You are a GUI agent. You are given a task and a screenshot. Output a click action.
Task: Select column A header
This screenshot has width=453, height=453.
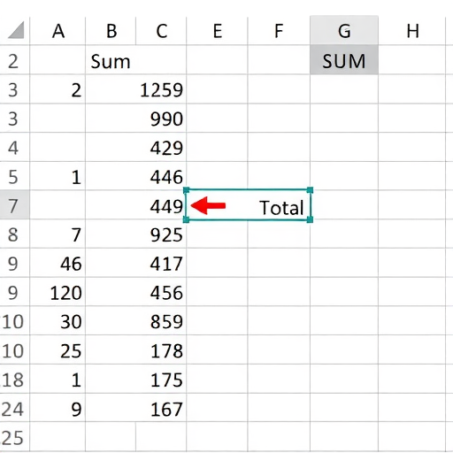point(58,31)
